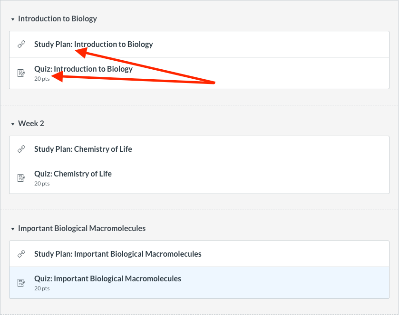Click link icon beside Study Plan: Introduction to Biology
This screenshot has height=315, width=399.
[x=21, y=45]
